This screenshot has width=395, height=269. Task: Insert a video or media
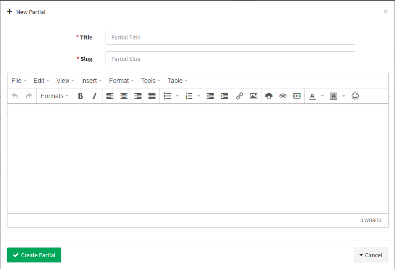[297, 96]
